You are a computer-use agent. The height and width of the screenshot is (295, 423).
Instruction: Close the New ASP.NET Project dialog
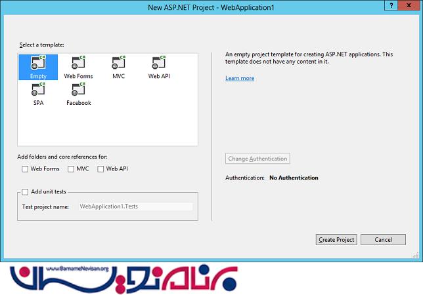coord(409,5)
